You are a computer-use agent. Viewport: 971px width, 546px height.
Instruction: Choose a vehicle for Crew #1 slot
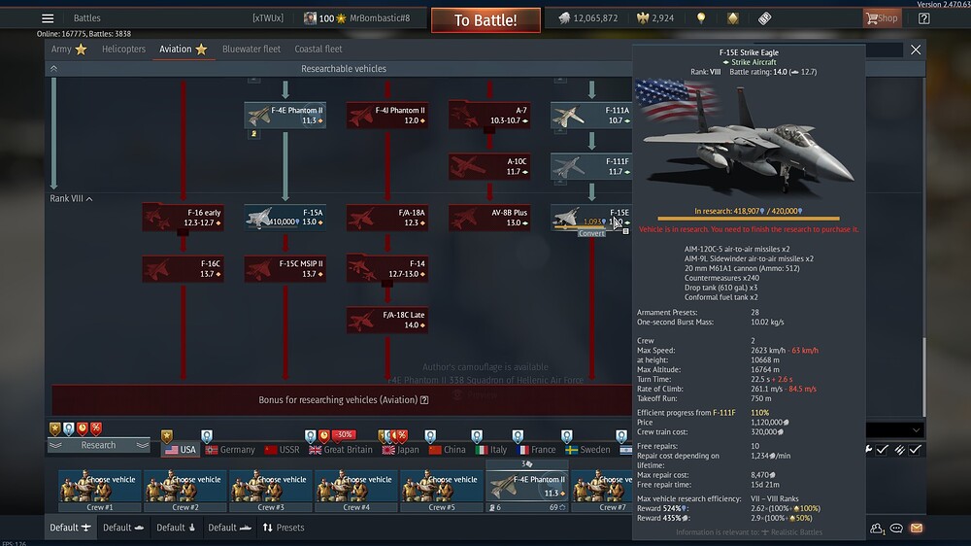pyautogui.click(x=100, y=491)
